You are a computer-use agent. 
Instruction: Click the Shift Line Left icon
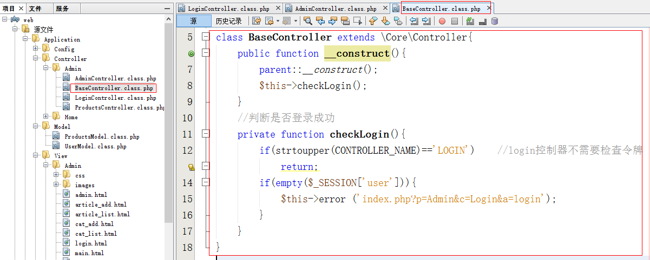pyautogui.click(x=414, y=21)
